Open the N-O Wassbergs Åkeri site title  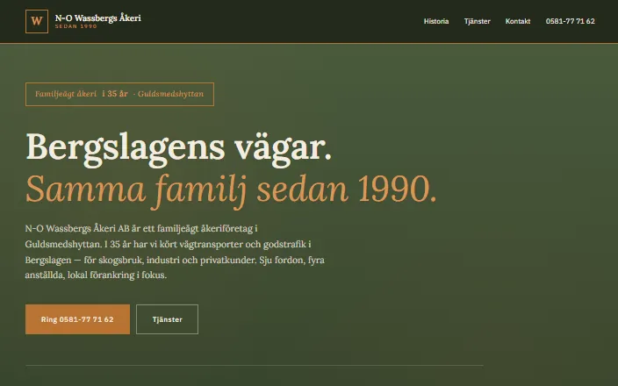point(97,18)
